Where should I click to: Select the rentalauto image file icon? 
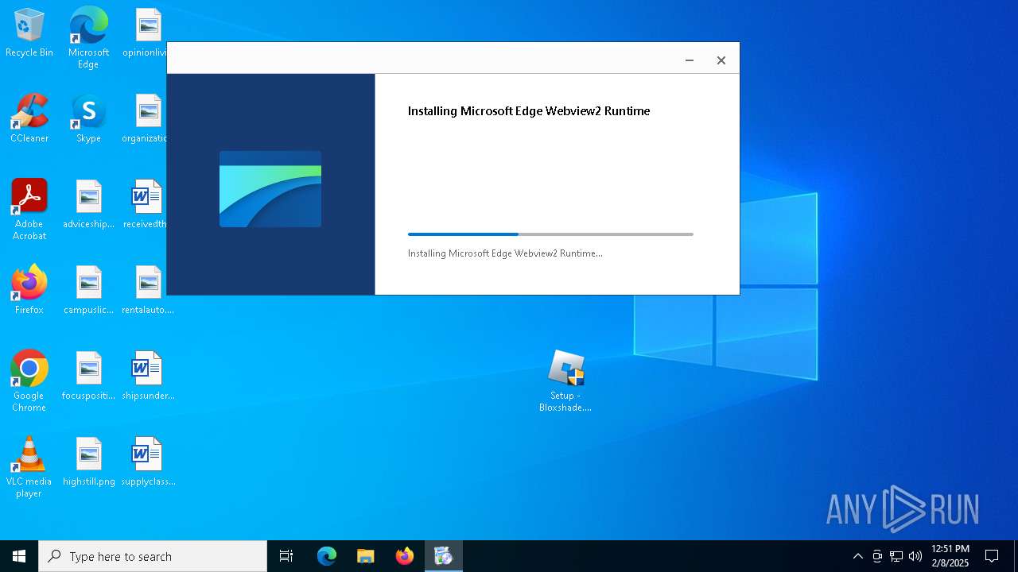click(x=148, y=291)
